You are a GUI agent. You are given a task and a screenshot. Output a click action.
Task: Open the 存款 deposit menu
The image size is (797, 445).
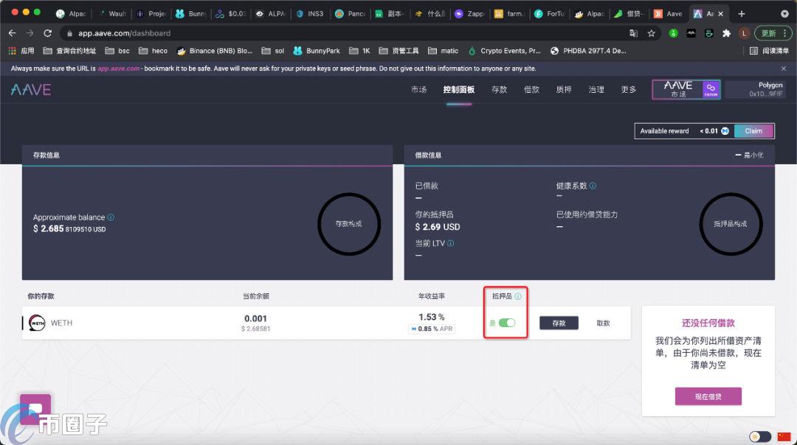click(x=499, y=89)
